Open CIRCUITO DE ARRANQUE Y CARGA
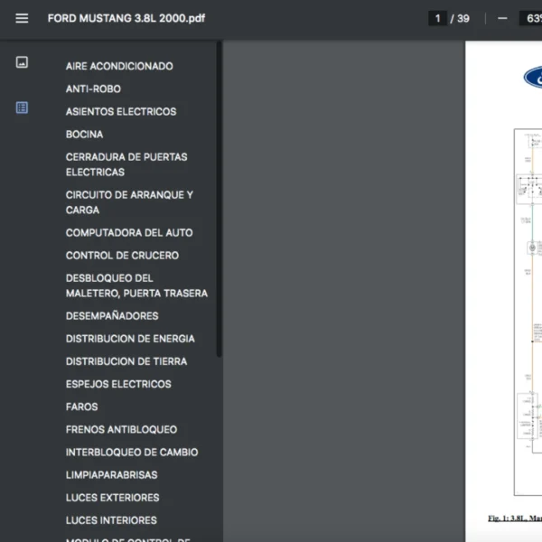 (x=129, y=202)
